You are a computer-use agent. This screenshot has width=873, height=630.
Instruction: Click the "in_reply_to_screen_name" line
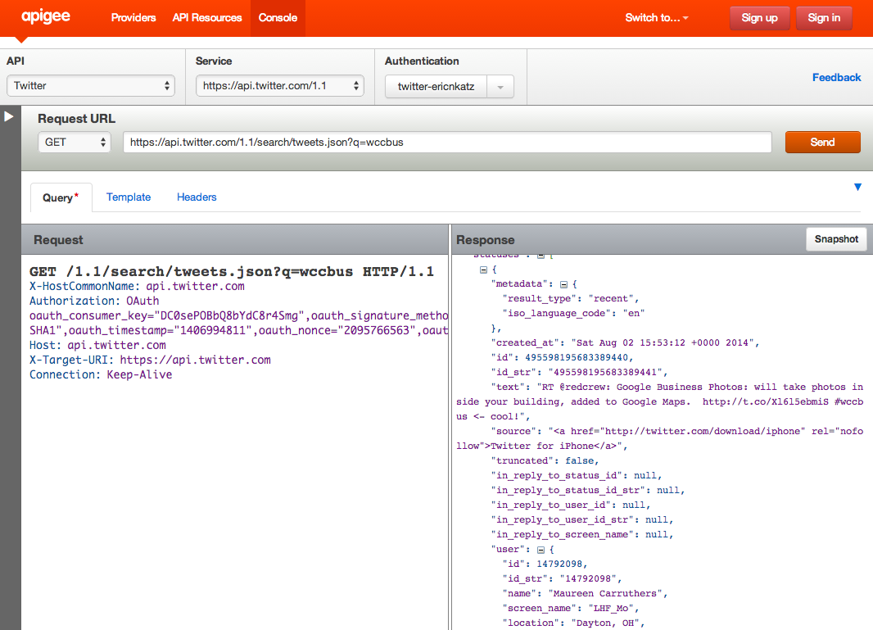[581, 535]
